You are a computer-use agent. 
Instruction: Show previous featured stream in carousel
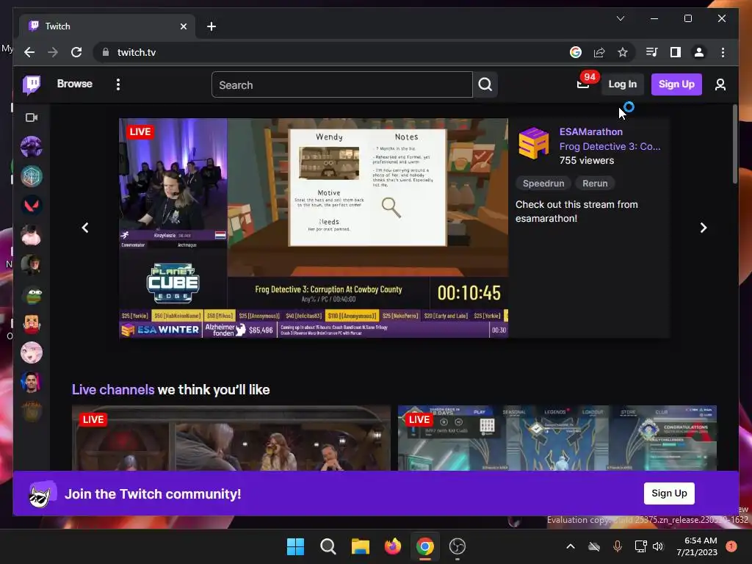[85, 228]
